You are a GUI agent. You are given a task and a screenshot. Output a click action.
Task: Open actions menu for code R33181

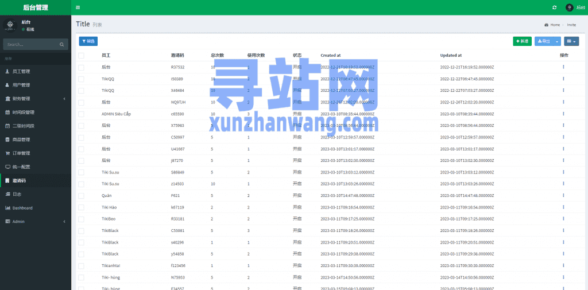pyautogui.click(x=563, y=219)
